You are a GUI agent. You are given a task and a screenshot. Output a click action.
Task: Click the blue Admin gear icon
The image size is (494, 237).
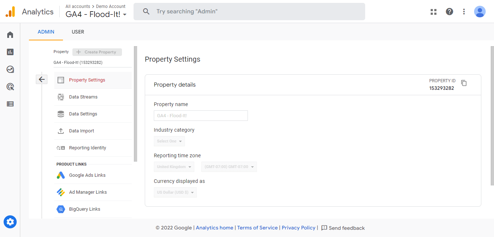pyautogui.click(x=10, y=221)
